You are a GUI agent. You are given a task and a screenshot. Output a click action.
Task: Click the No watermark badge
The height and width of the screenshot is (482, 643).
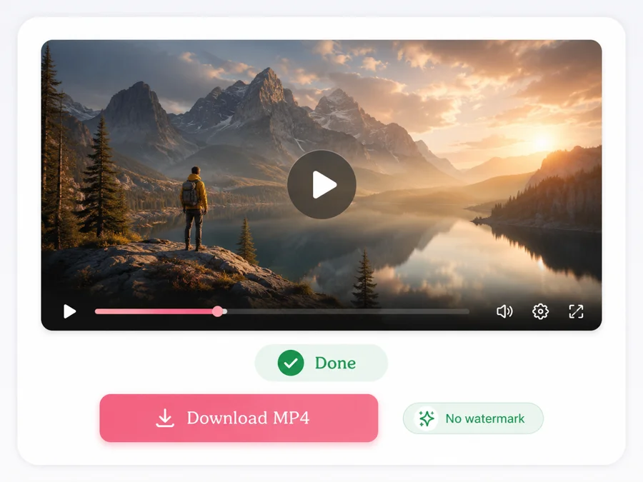point(473,418)
